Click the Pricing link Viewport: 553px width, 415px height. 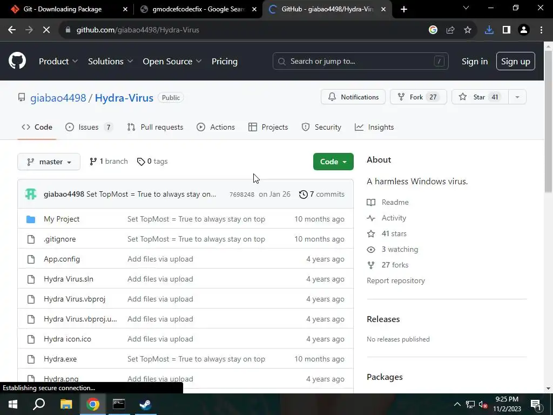[224, 62]
